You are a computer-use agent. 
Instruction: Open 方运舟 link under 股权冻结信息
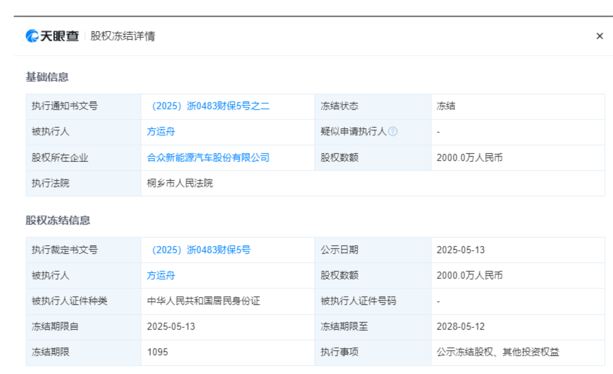(161, 275)
